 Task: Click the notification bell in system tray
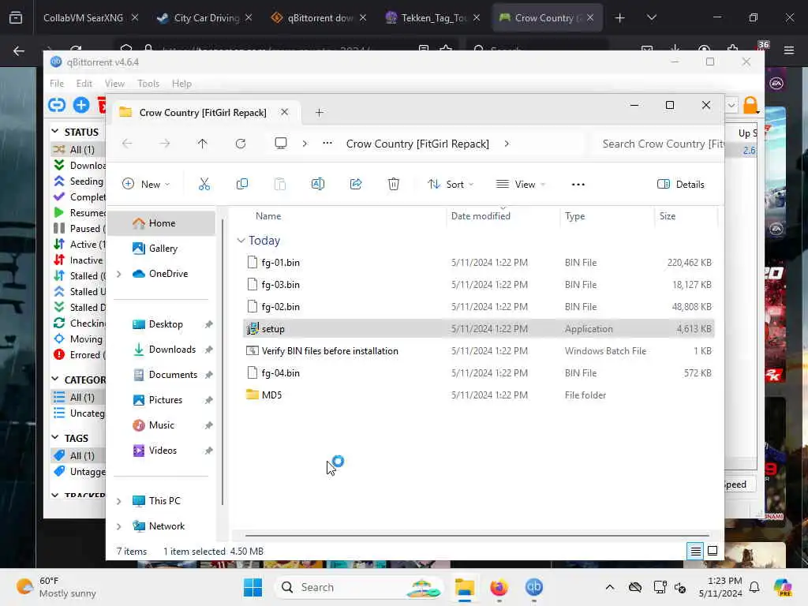pos(754,587)
